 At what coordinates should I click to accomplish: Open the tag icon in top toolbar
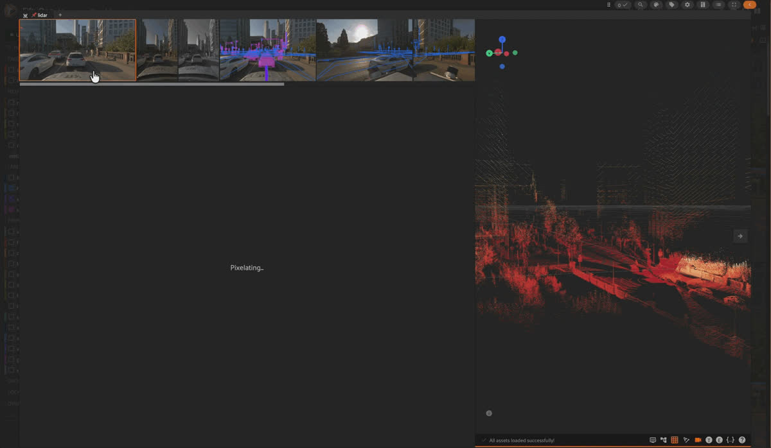point(672,4)
